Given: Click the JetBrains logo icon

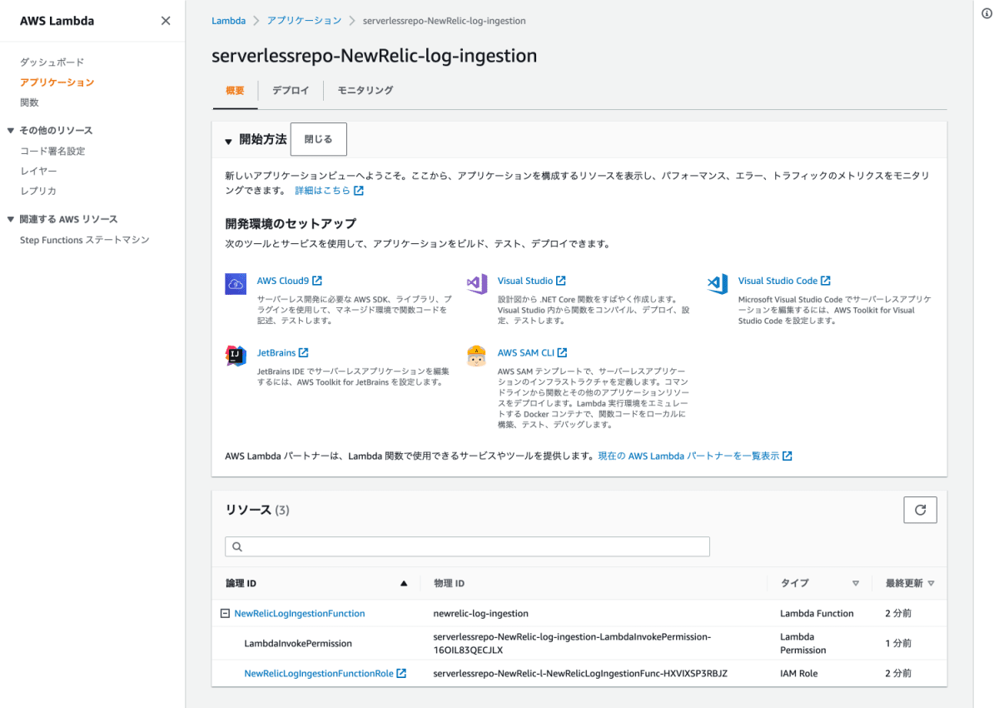Looking at the screenshot, I should [236, 356].
